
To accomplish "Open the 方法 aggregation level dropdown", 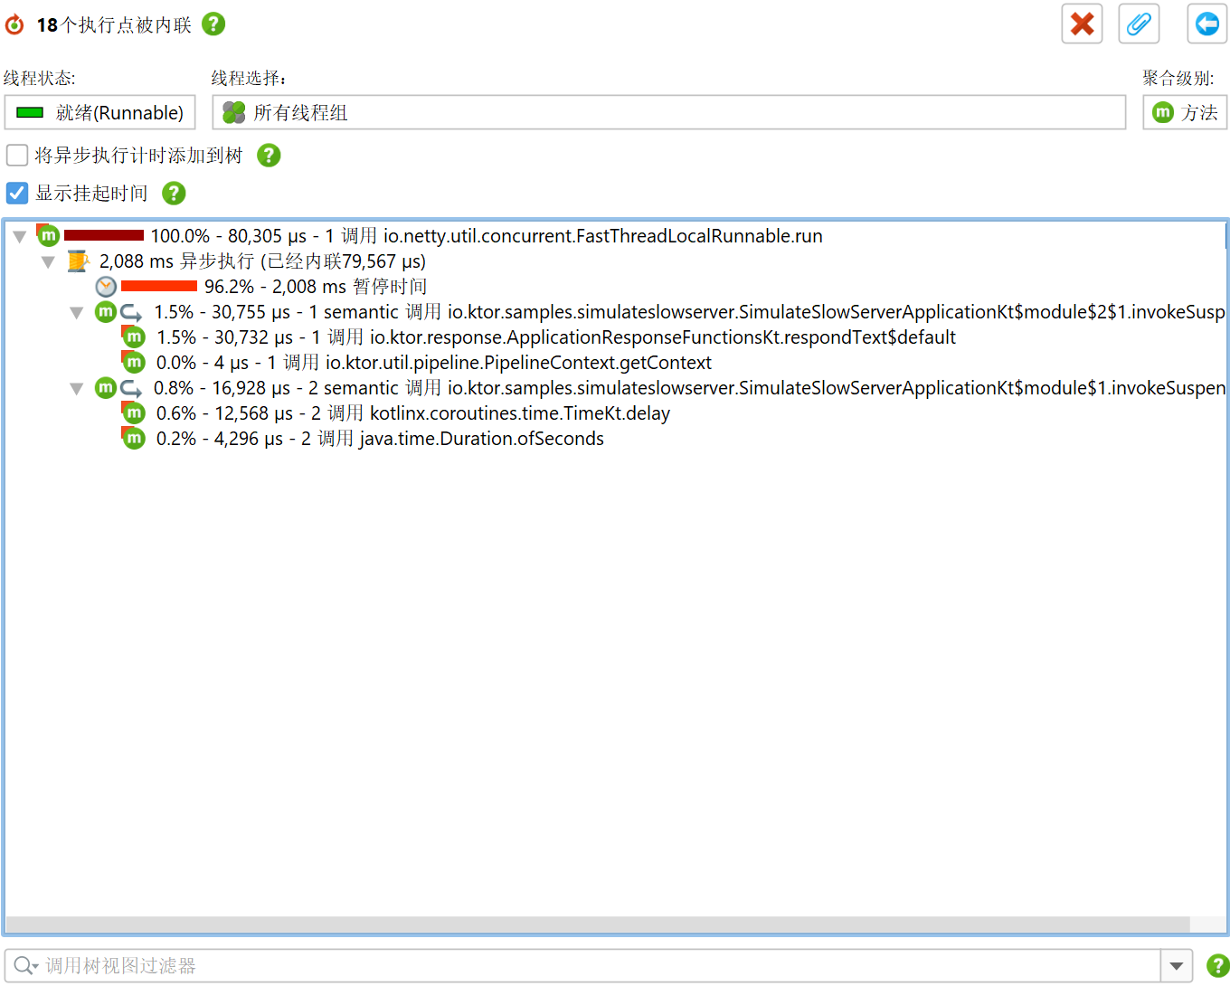I will pyautogui.click(x=1185, y=112).
